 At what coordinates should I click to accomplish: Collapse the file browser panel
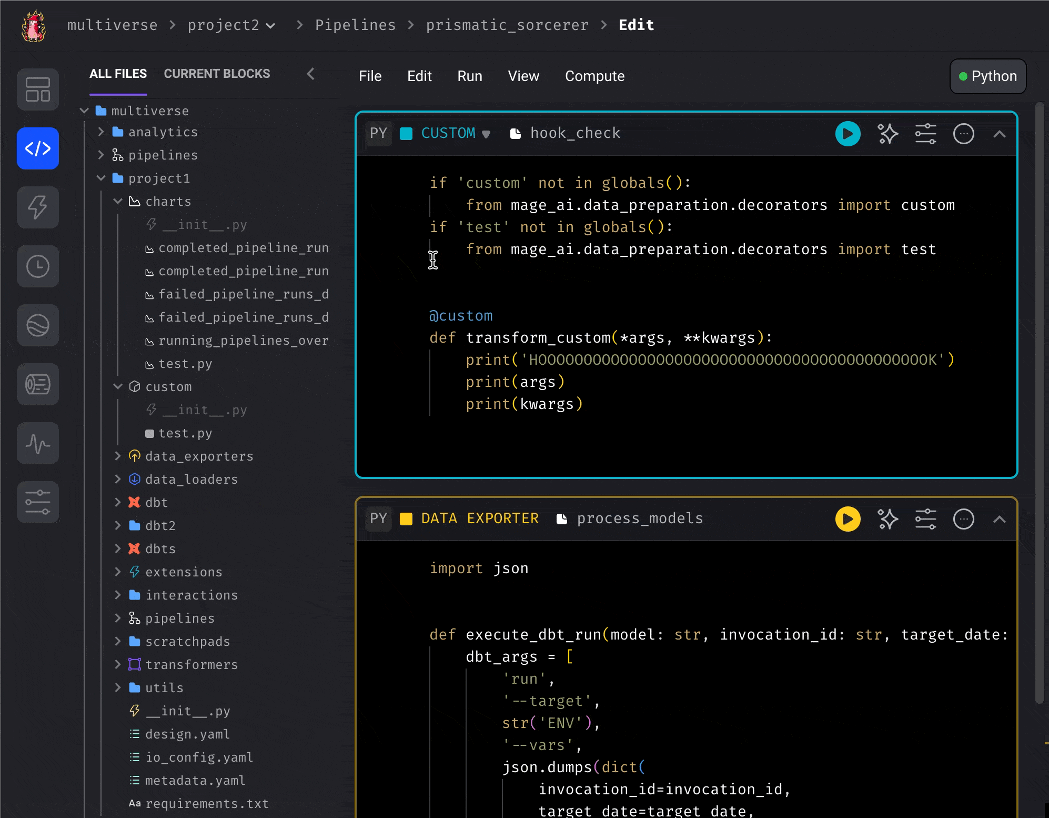click(x=311, y=74)
